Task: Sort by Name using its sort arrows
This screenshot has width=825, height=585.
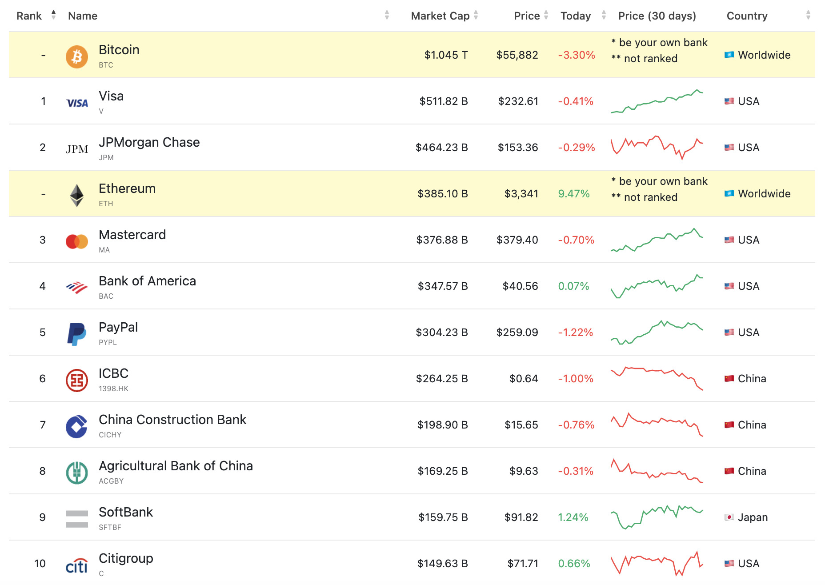Action: (387, 15)
